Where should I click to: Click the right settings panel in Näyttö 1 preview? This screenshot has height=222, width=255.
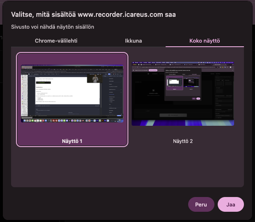(x=113, y=94)
